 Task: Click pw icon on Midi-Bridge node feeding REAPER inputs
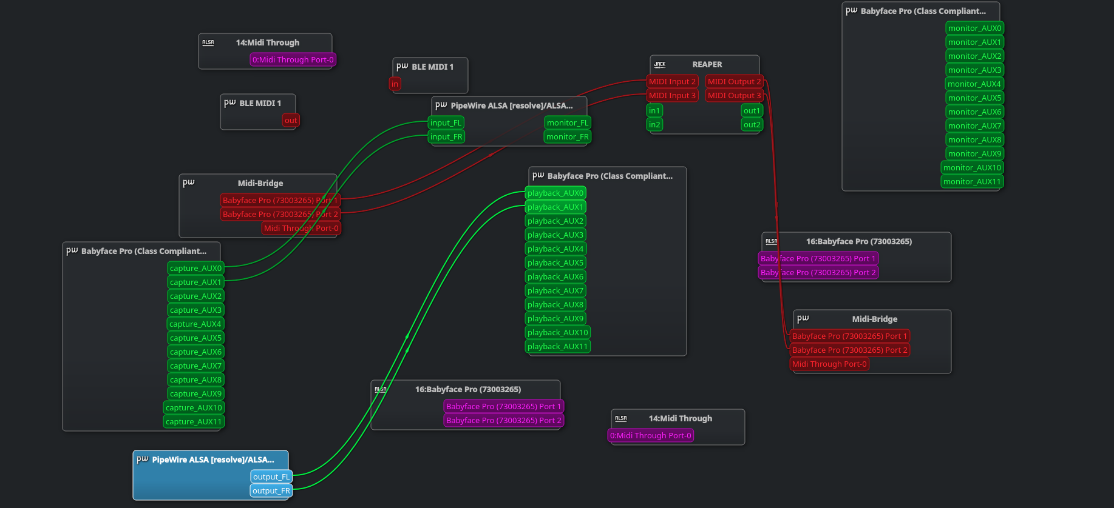(x=188, y=182)
